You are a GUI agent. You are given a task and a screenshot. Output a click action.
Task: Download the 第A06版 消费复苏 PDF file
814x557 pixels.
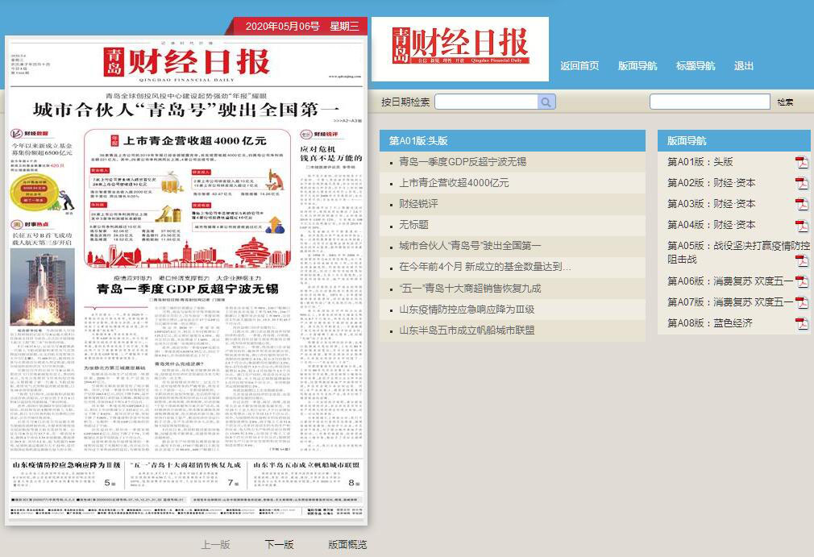[802, 281]
